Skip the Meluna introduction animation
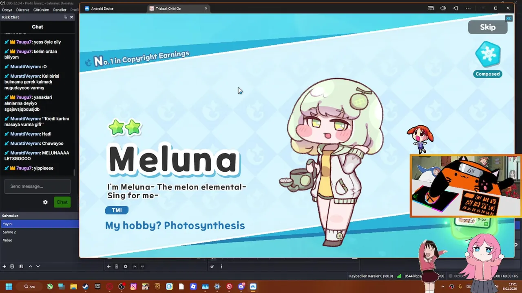The image size is (522, 293). click(x=488, y=27)
